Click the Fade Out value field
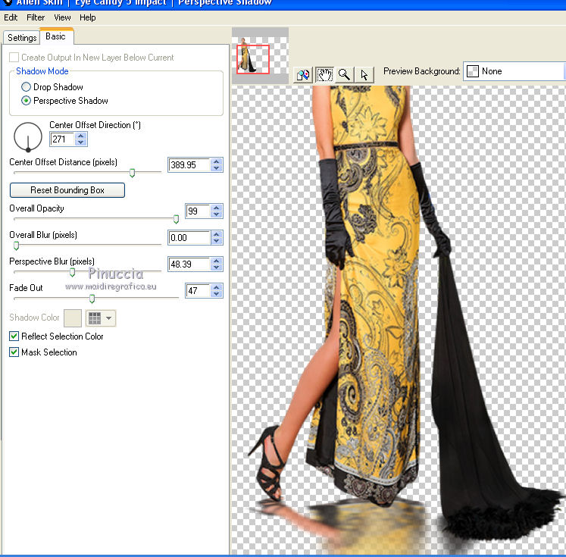 [x=198, y=290]
